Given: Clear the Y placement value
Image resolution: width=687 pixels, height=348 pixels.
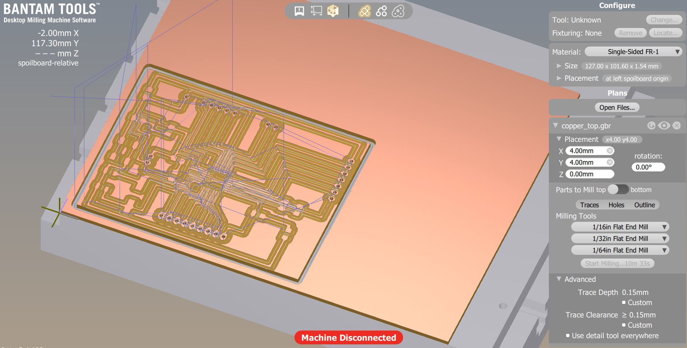Looking at the screenshot, I should click(610, 162).
